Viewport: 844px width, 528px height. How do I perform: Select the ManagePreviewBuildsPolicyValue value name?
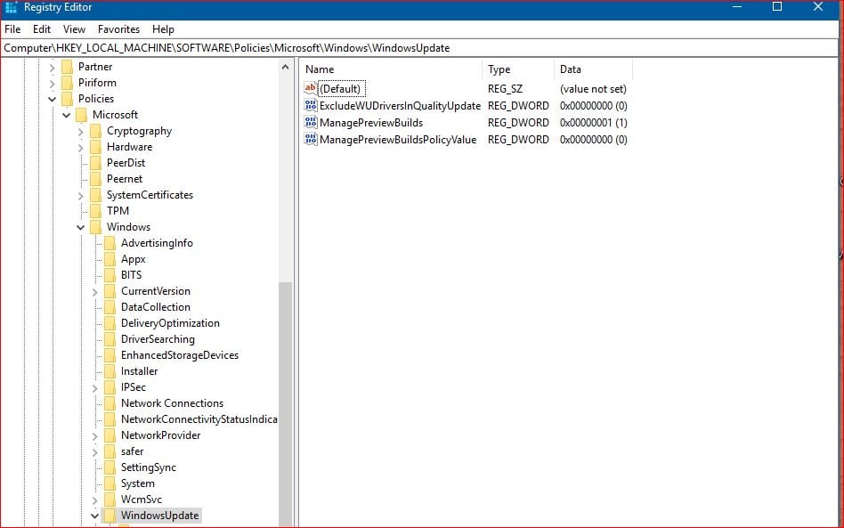click(x=398, y=140)
